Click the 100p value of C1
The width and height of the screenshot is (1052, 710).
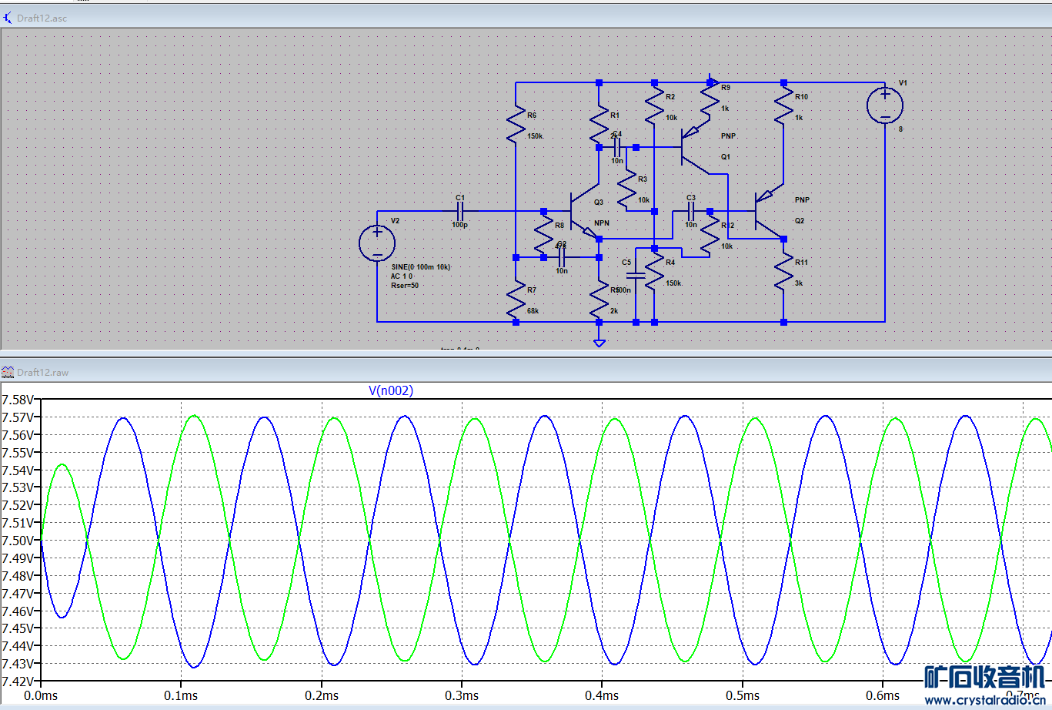(x=459, y=225)
